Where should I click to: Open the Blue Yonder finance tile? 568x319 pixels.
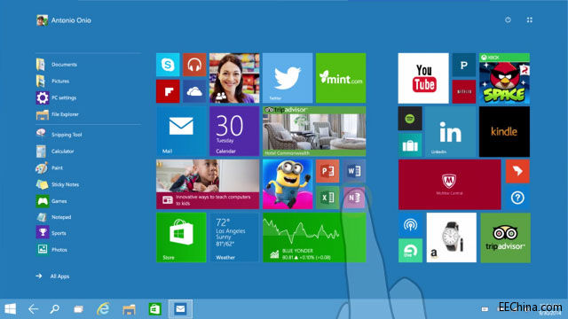(x=314, y=237)
